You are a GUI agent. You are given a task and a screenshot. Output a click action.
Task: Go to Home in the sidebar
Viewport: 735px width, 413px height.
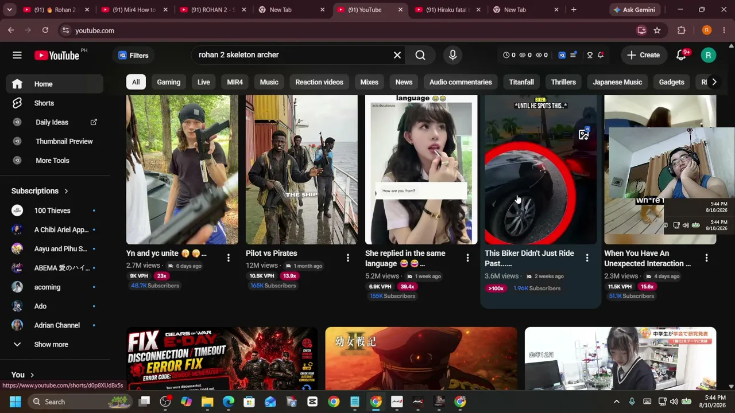55,84
